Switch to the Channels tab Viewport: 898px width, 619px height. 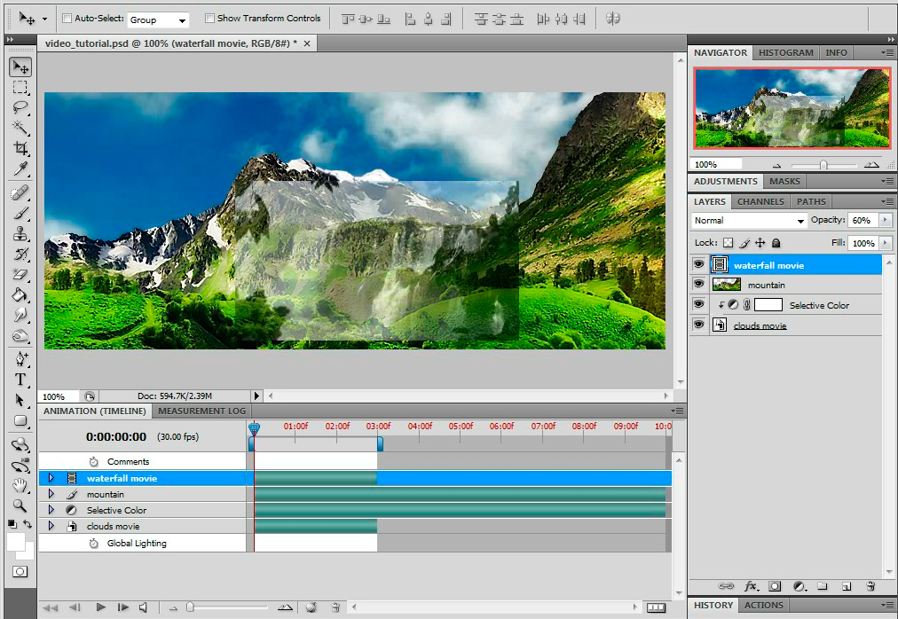[760, 201]
